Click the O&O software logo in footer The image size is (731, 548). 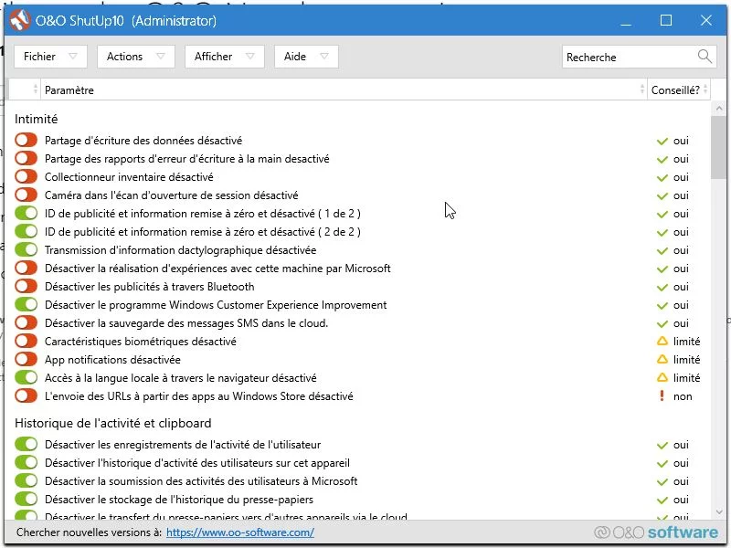[x=655, y=532]
